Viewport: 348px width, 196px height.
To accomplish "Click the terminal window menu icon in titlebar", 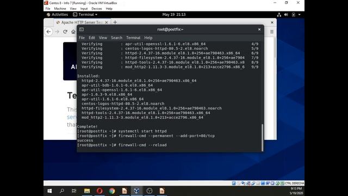I will click(x=82, y=29).
